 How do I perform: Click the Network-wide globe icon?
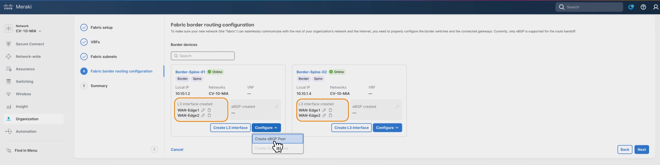pos(9,56)
